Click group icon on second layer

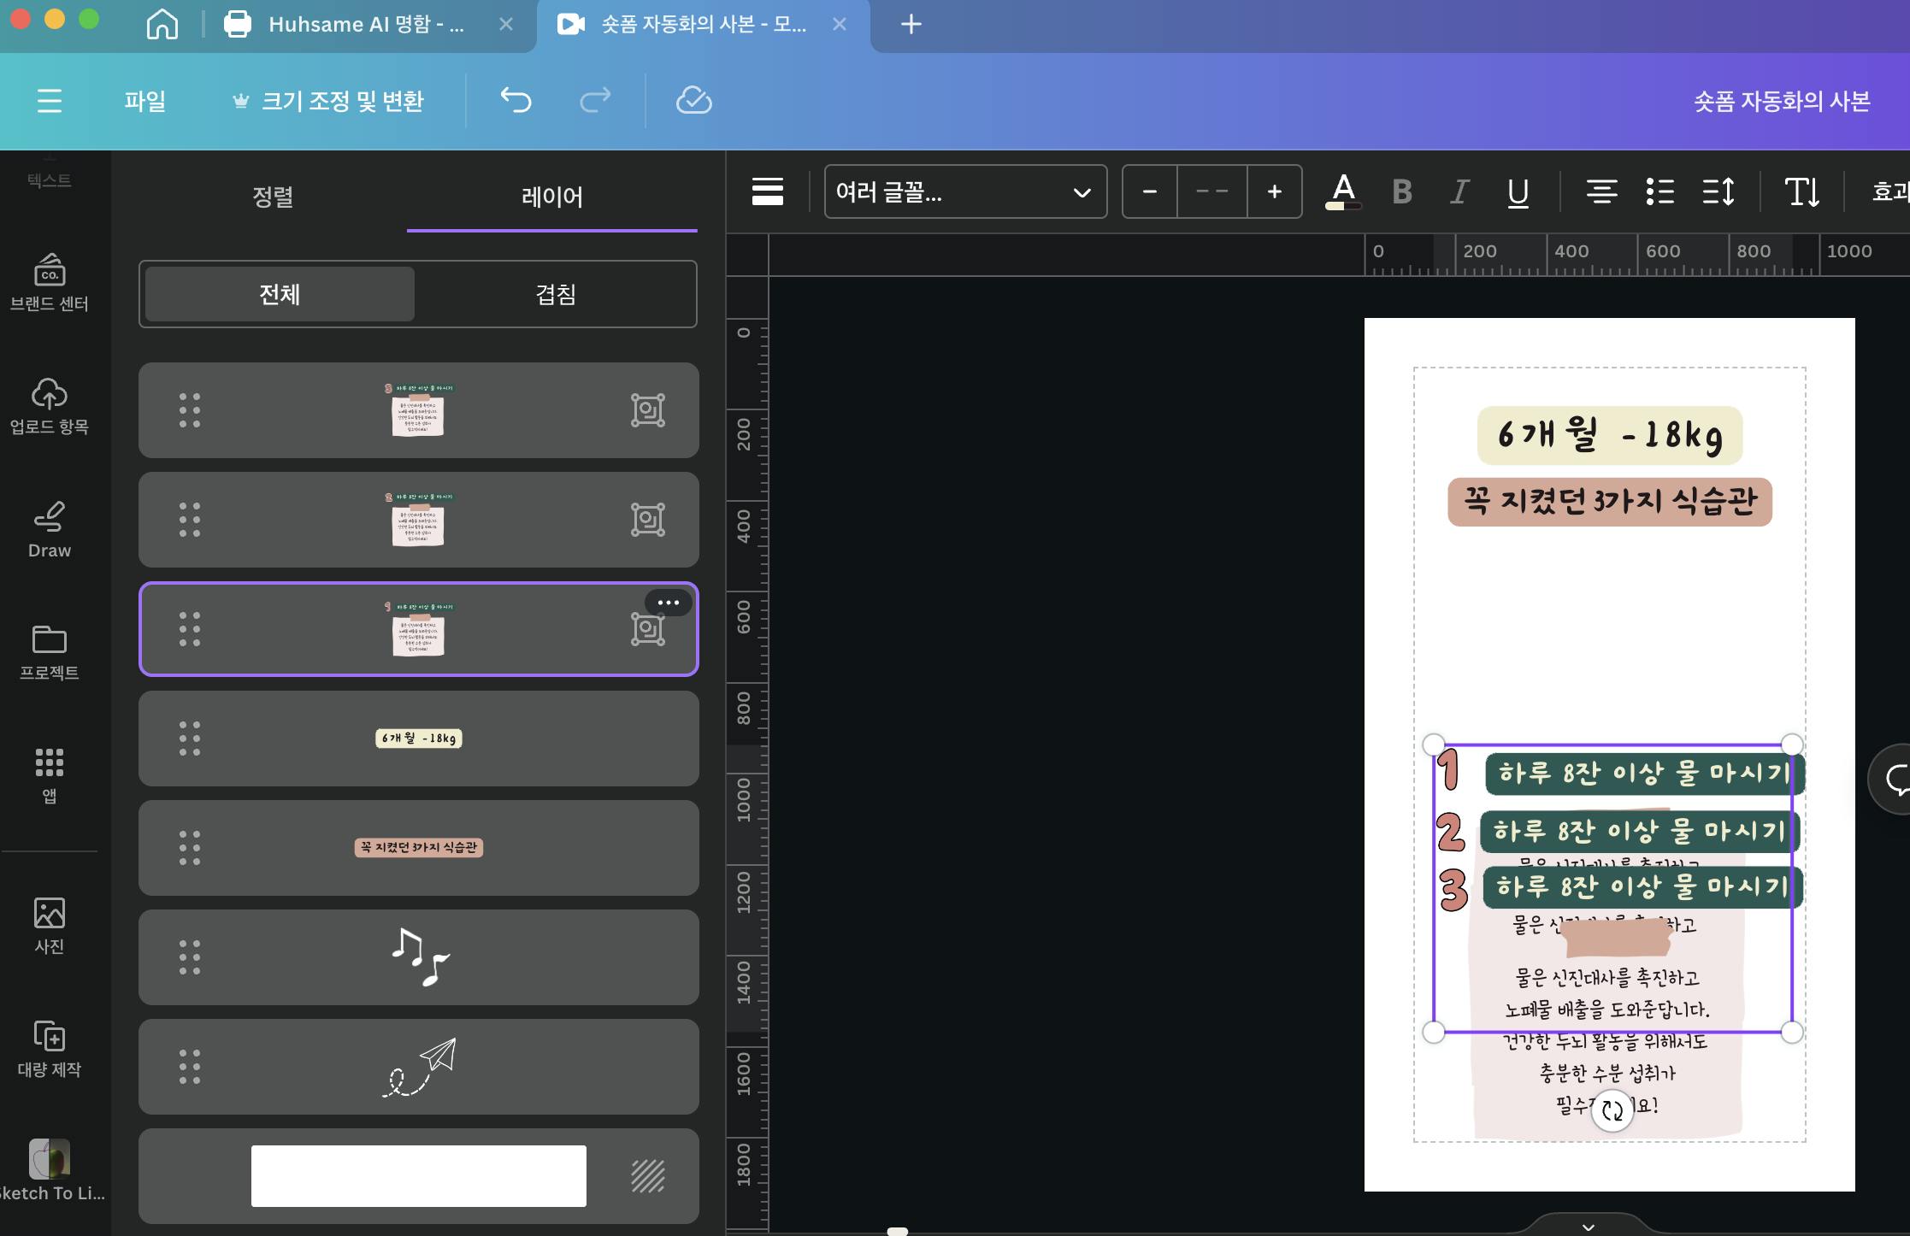tap(648, 520)
